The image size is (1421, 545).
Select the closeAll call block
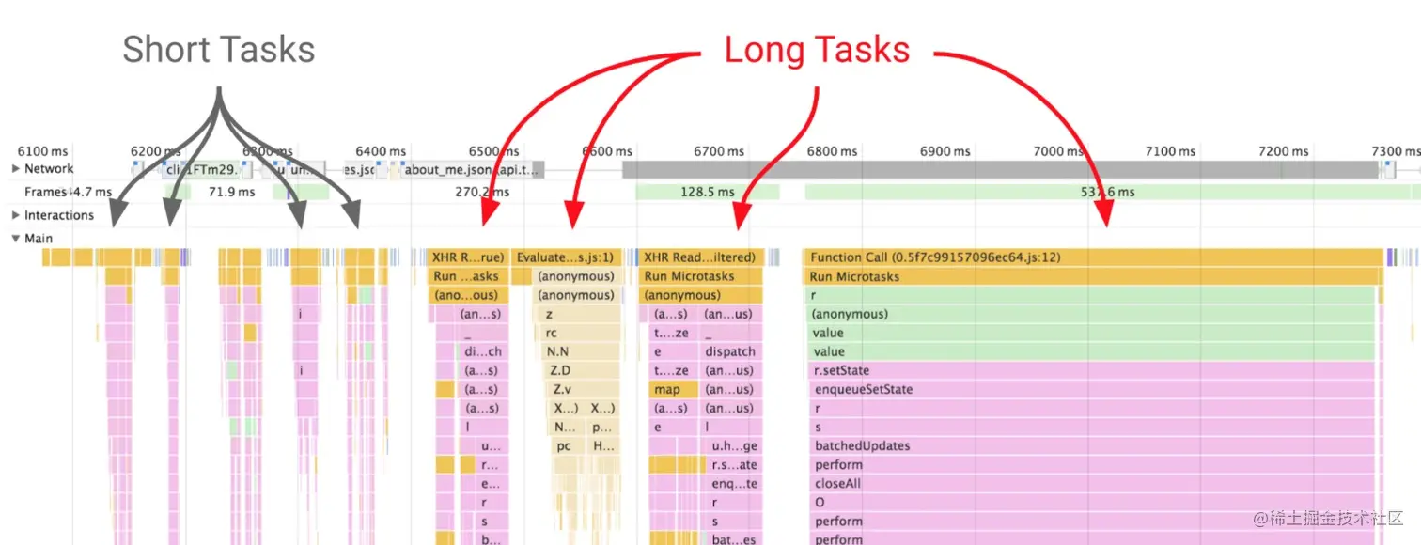pos(1091,483)
